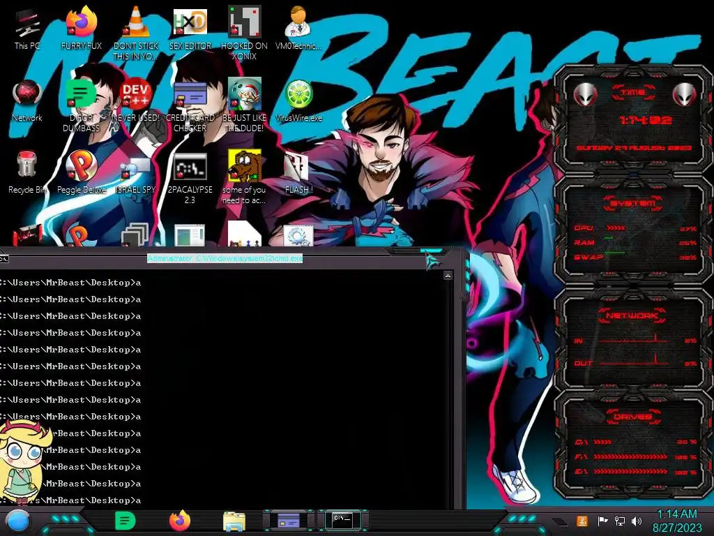The width and height of the screenshot is (714, 536).
Task: Click the IN traffic graph in NETWORK widget
Action: pyautogui.click(x=634, y=339)
